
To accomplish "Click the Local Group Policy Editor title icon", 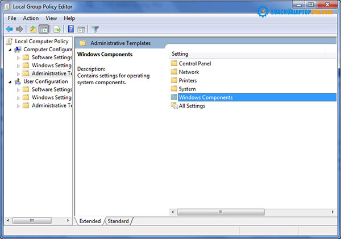I will coord(7,7).
